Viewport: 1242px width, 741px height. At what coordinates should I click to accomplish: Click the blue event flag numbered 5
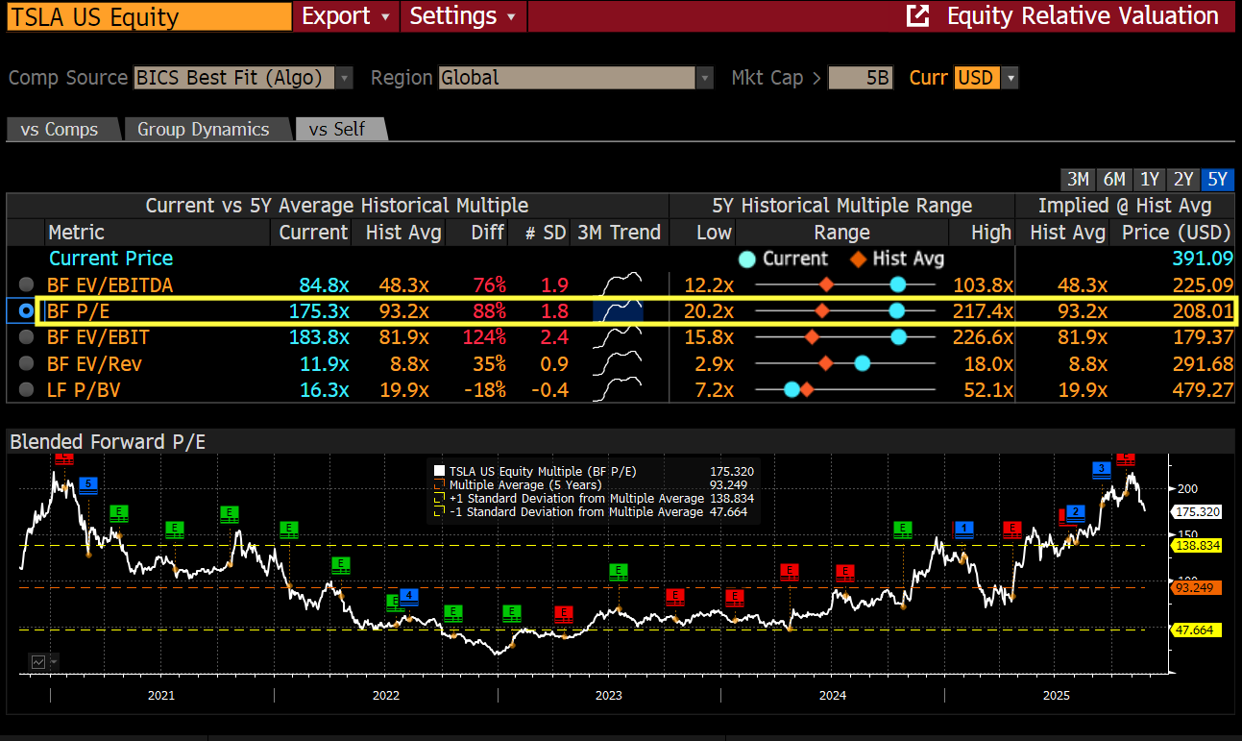pyautogui.click(x=88, y=483)
